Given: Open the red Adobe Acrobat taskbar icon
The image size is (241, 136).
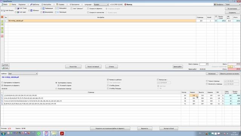Looking at the screenshot, I should tap(62, 133).
